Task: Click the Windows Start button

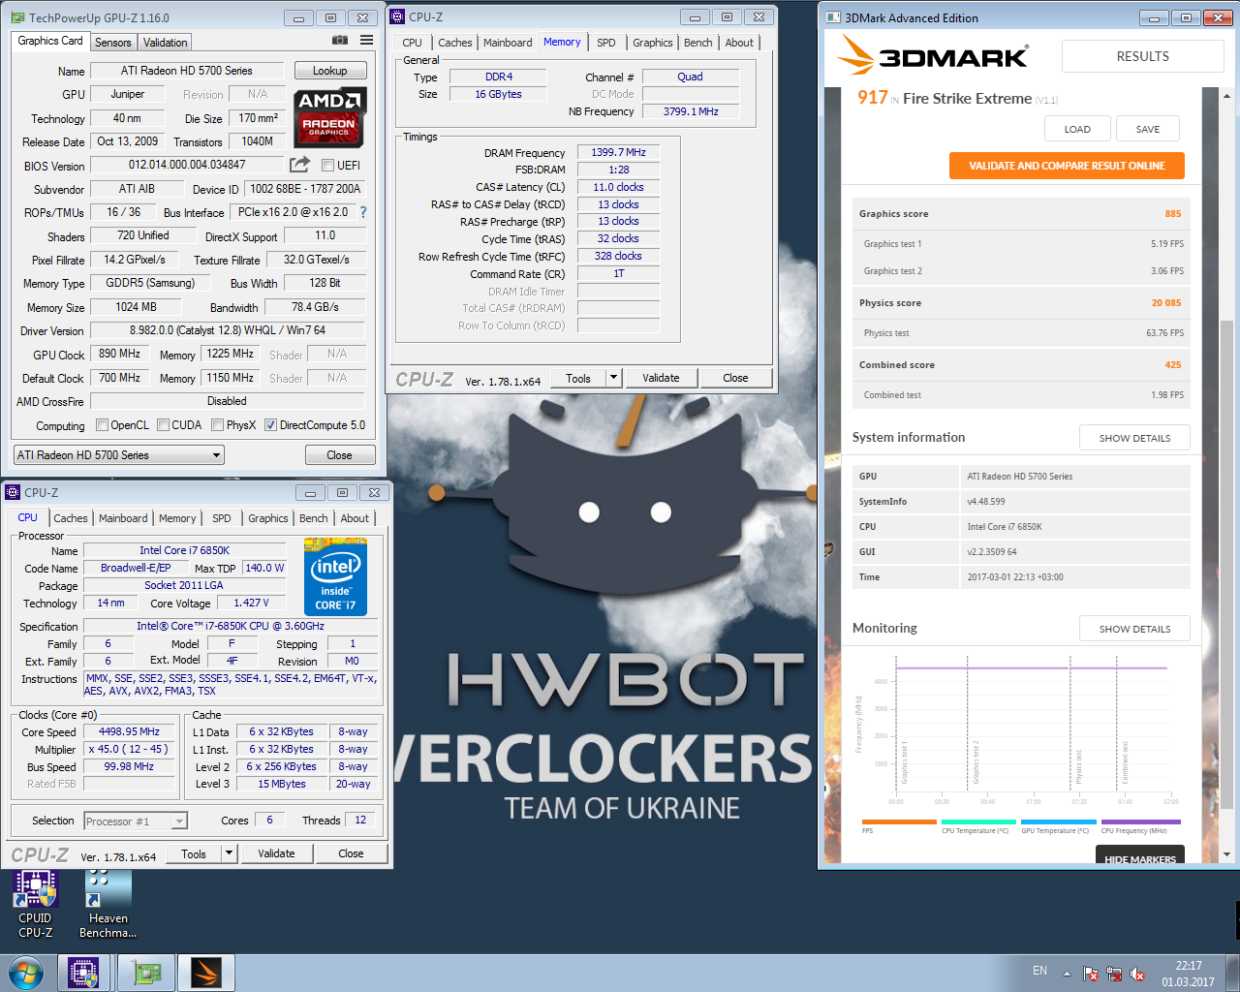Action: pyautogui.click(x=26, y=973)
